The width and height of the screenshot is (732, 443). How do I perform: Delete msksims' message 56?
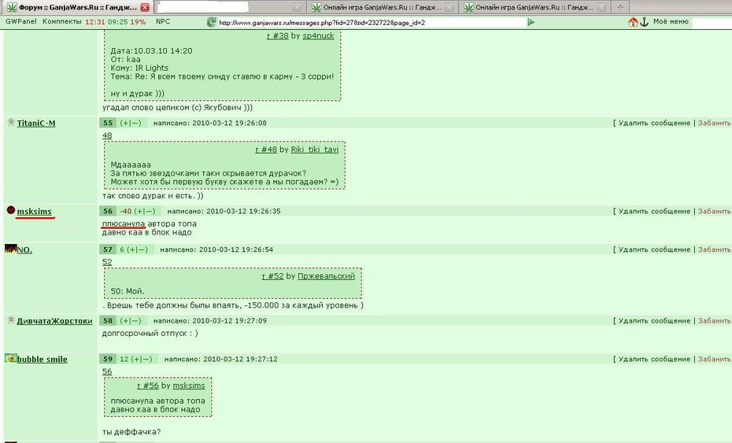655,211
